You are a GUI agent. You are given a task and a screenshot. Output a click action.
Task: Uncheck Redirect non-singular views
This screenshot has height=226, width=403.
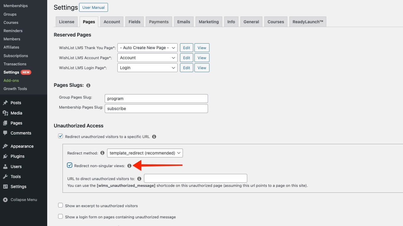(69, 165)
